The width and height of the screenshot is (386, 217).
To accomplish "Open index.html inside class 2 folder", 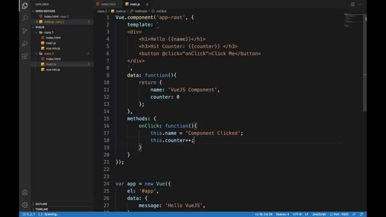I will click(x=53, y=59).
